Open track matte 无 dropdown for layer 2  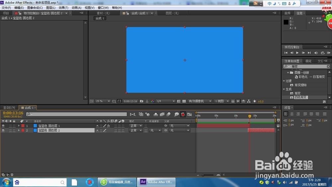[x=155, y=130]
